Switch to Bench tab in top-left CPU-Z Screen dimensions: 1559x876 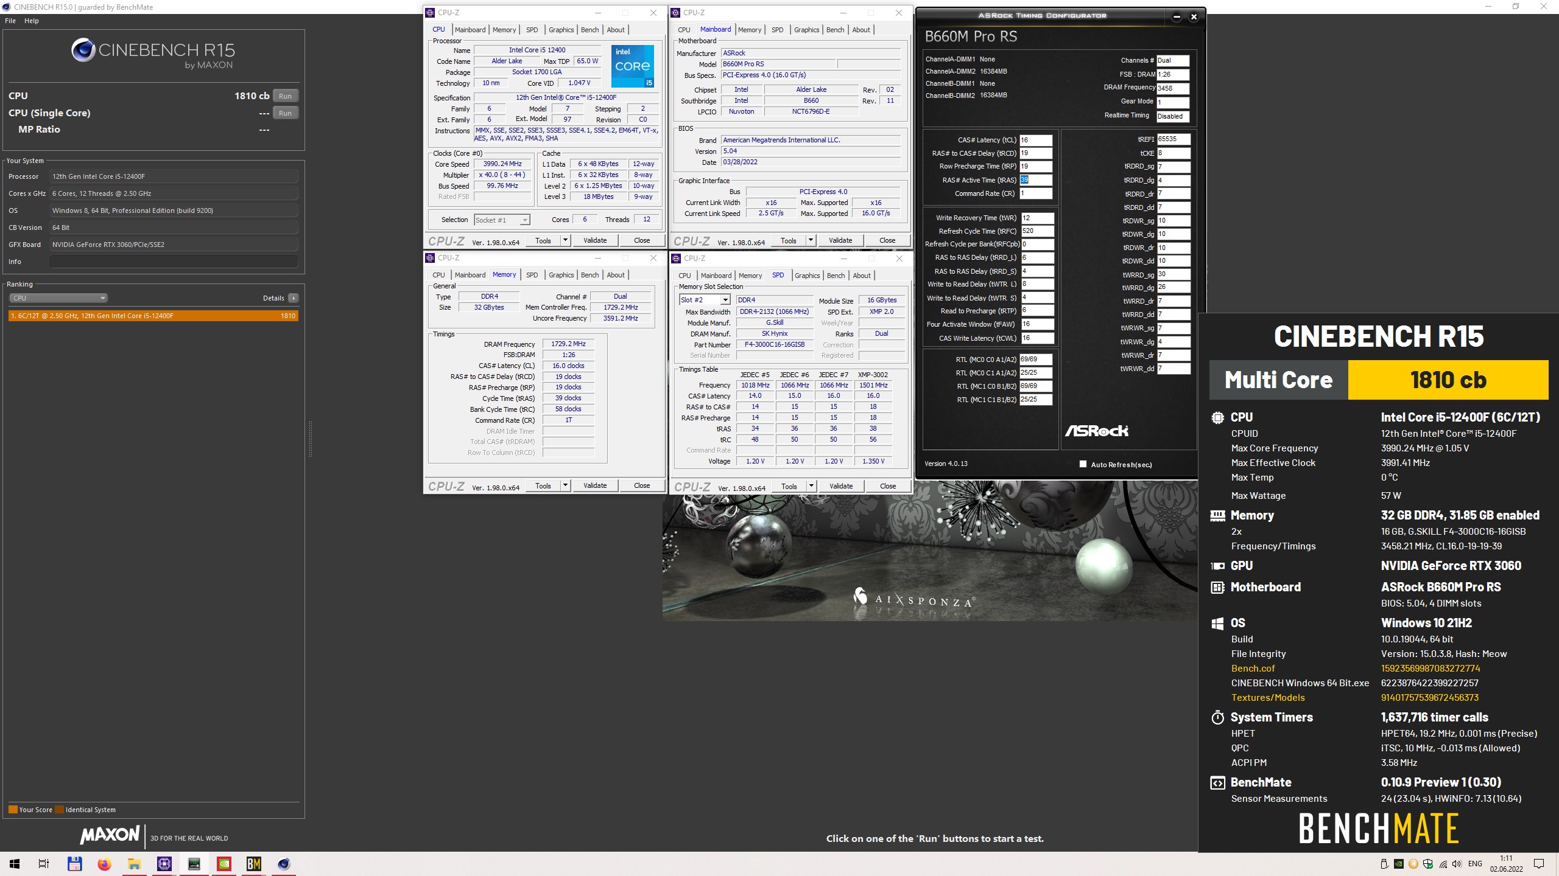(589, 30)
